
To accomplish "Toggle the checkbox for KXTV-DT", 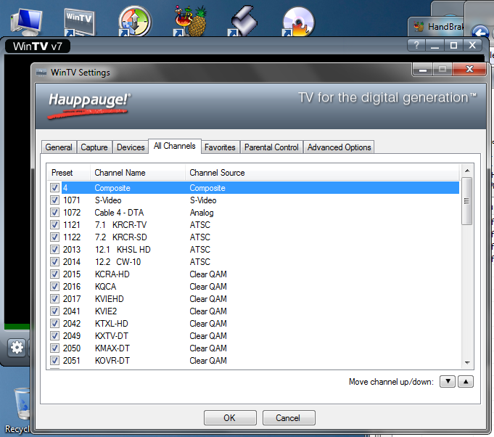I will pos(54,336).
